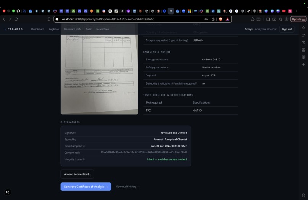
Task: Click the 'TPC' test required cell
Action: click(x=148, y=111)
